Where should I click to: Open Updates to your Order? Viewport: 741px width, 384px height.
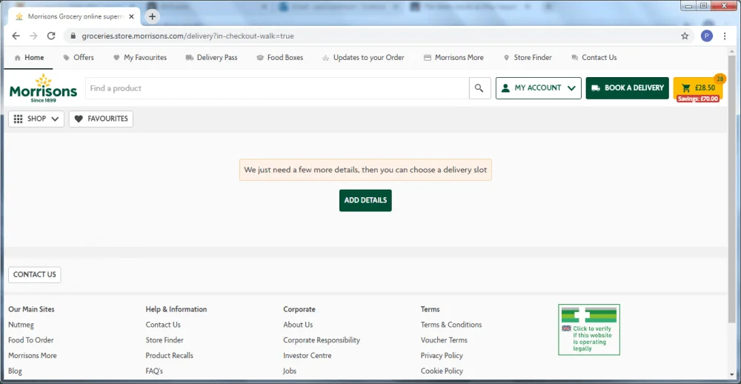(363, 58)
